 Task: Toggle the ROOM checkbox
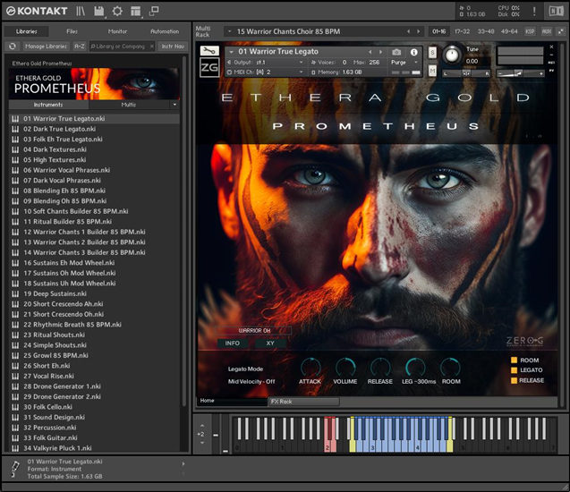coord(515,361)
